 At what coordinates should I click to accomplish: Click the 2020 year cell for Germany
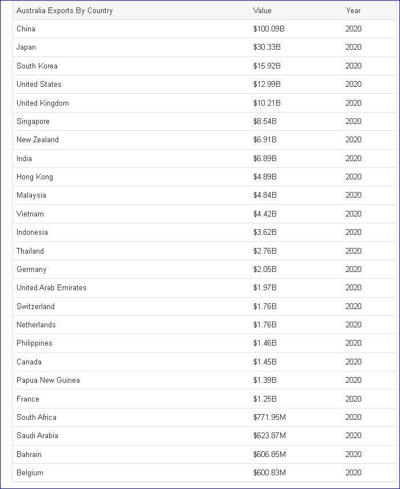click(x=353, y=269)
